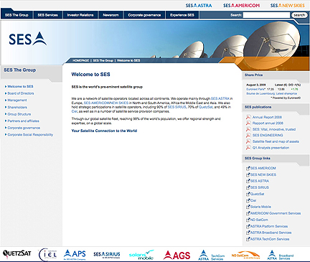Open the ASTRA Platform Services link
Screen dimensions: 310x262
269,226
